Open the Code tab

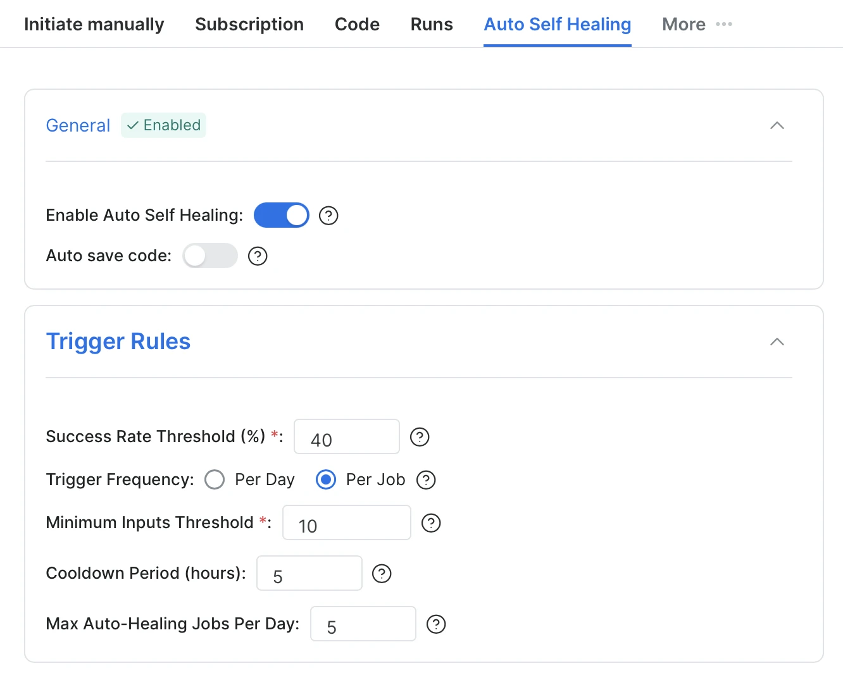point(357,24)
